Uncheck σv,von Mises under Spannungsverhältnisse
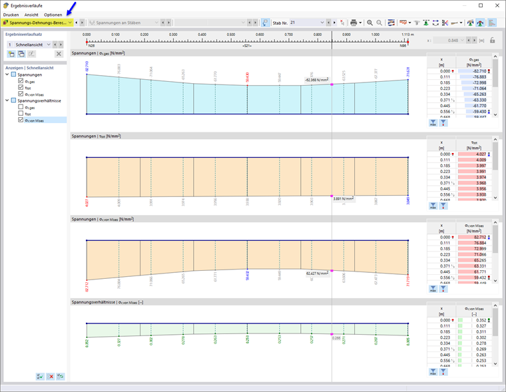Image resolution: width=506 pixels, height=392 pixels. [x=21, y=120]
